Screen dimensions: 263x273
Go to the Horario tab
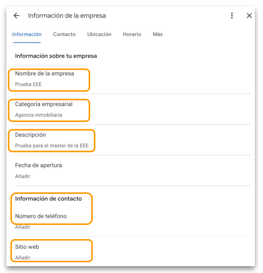click(132, 34)
